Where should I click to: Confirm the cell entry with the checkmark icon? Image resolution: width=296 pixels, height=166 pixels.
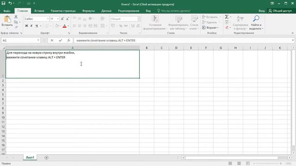click(60, 41)
